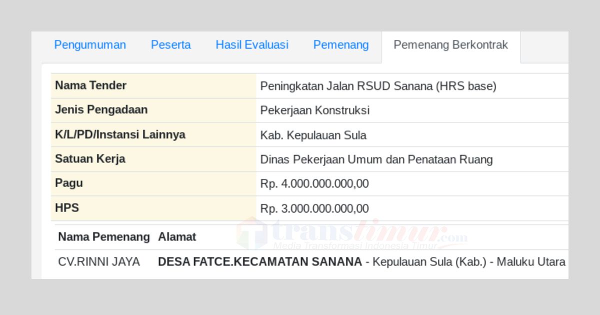Go to the Pemenang tab

(341, 45)
